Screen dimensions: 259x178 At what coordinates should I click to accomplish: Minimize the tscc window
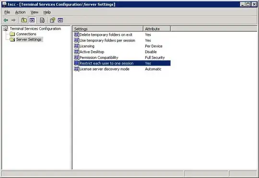coord(242,4)
